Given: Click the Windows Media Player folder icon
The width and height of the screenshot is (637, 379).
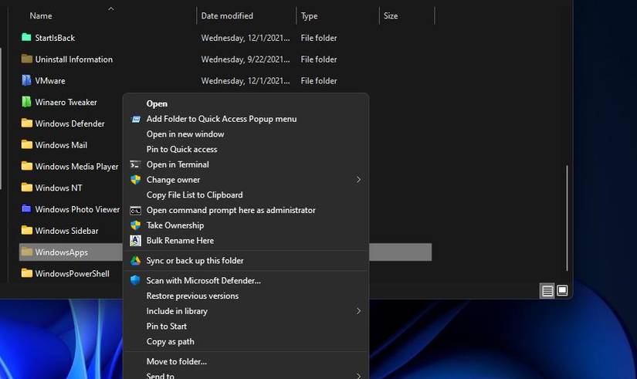Looking at the screenshot, I should point(26,166).
